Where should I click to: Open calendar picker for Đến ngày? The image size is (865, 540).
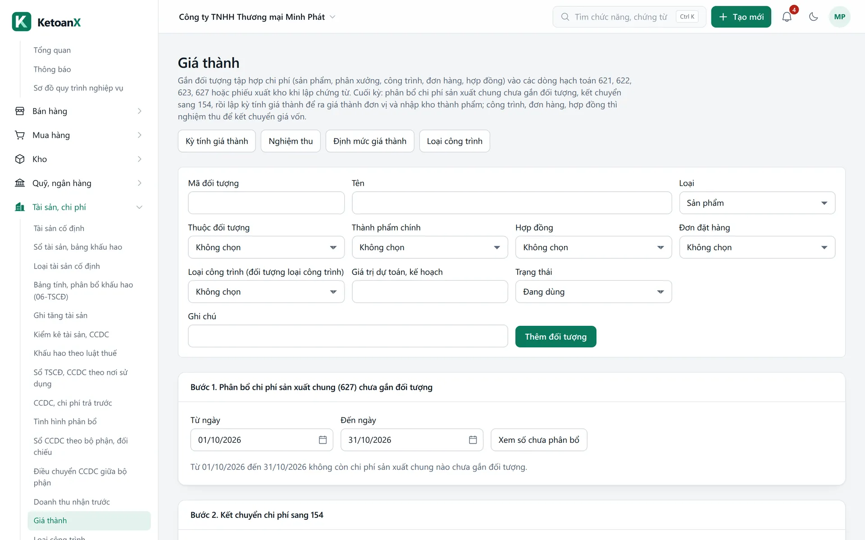point(473,440)
